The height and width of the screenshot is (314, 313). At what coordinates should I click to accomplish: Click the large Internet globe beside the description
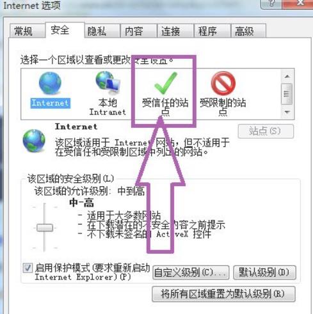pyautogui.click(x=34, y=141)
